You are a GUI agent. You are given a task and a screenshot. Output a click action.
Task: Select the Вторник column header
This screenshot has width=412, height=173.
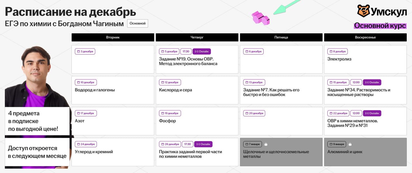[113, 37]
